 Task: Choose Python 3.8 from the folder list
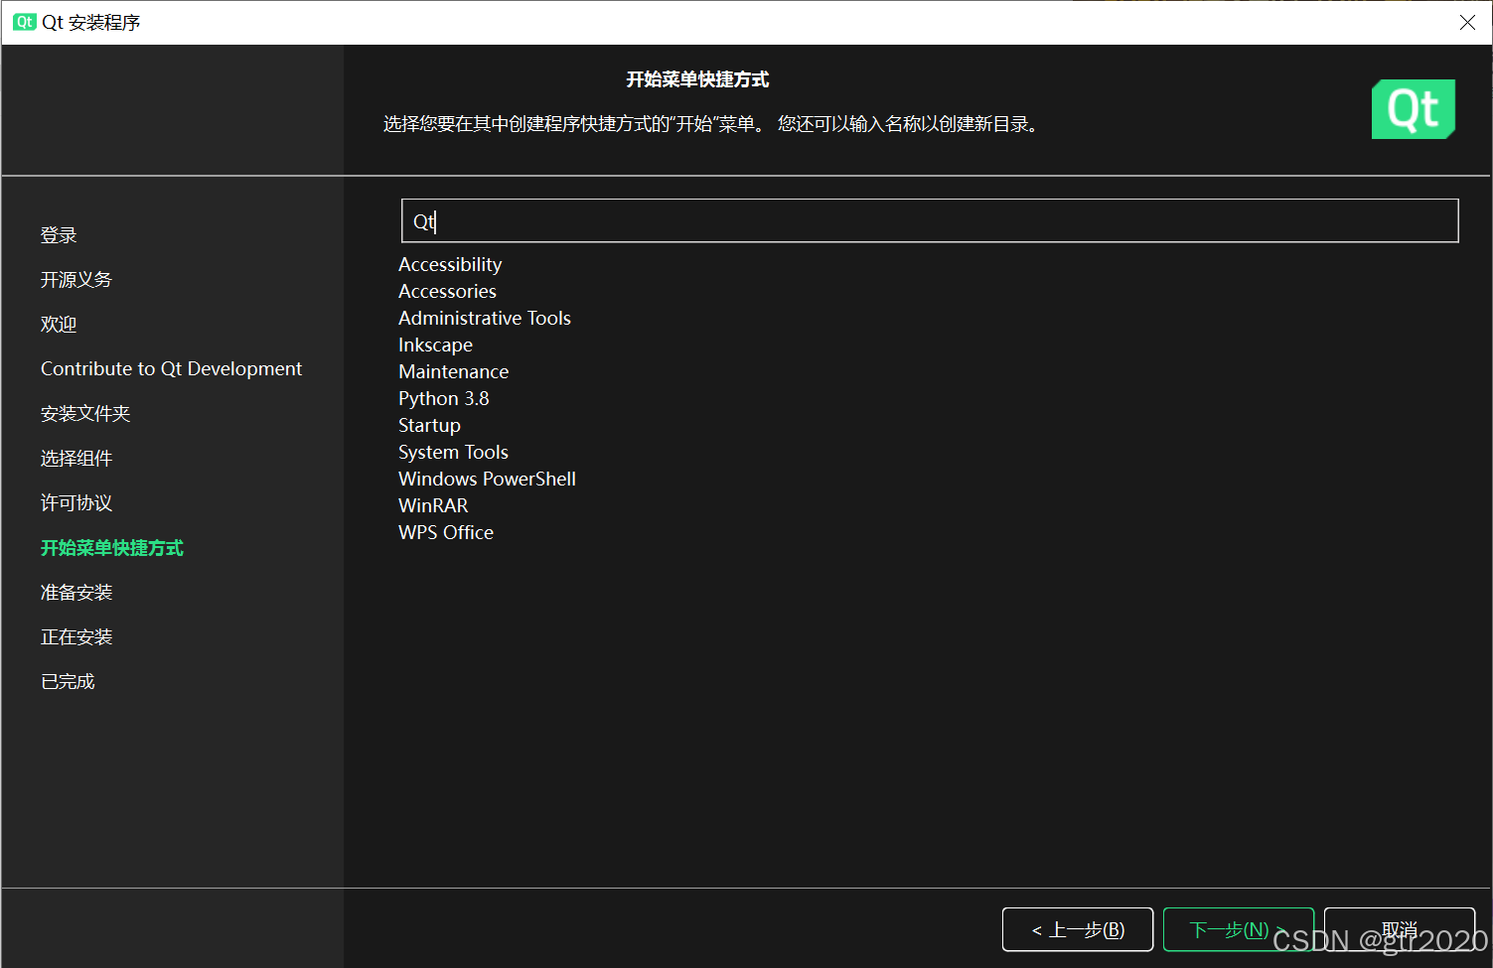pyautogui.click(x=443, y=398)
